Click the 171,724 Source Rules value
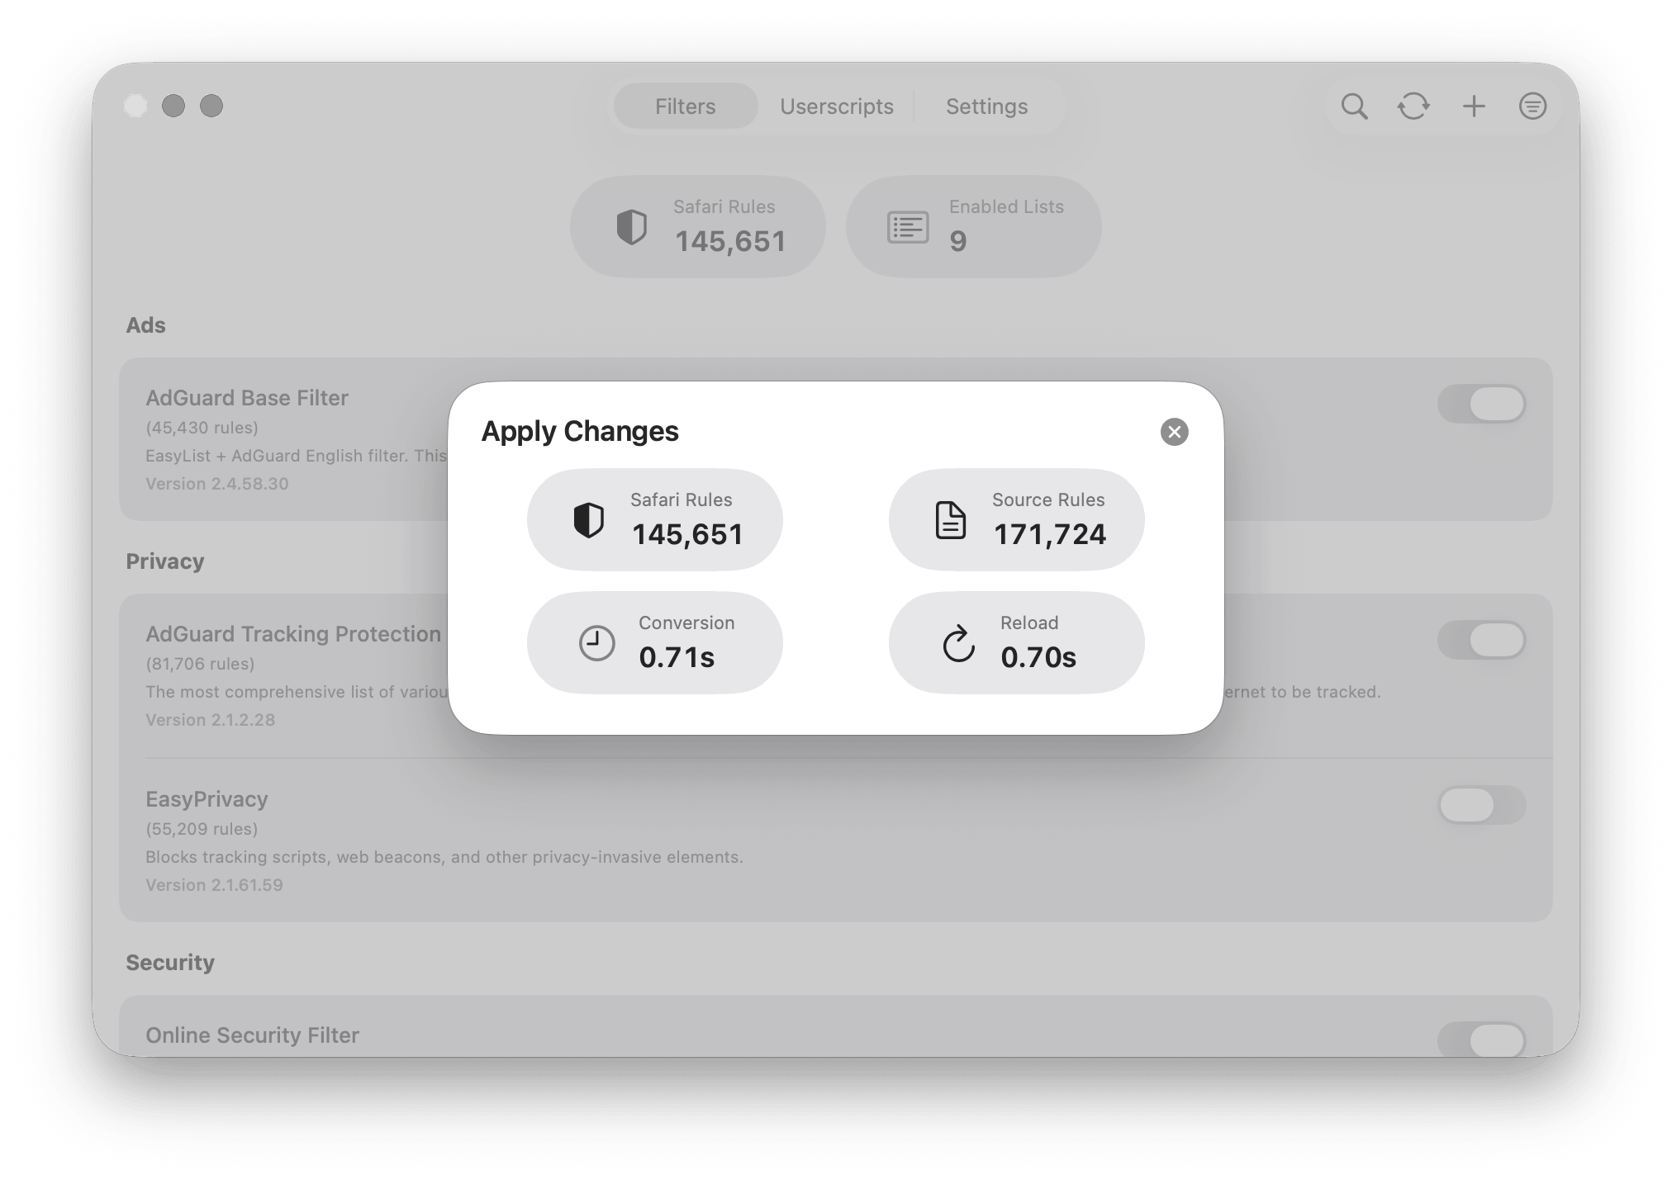The image size is (1672, 1179). coord(1049,534)
